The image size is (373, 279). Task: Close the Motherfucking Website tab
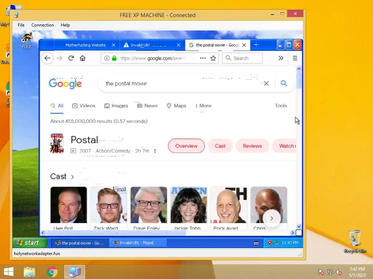click(114, 45)
